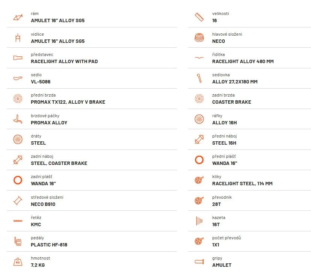The height and width of the screenshot is (275, 311).
Task: Click the cassette icon next to kazeta
Action: 199,221
